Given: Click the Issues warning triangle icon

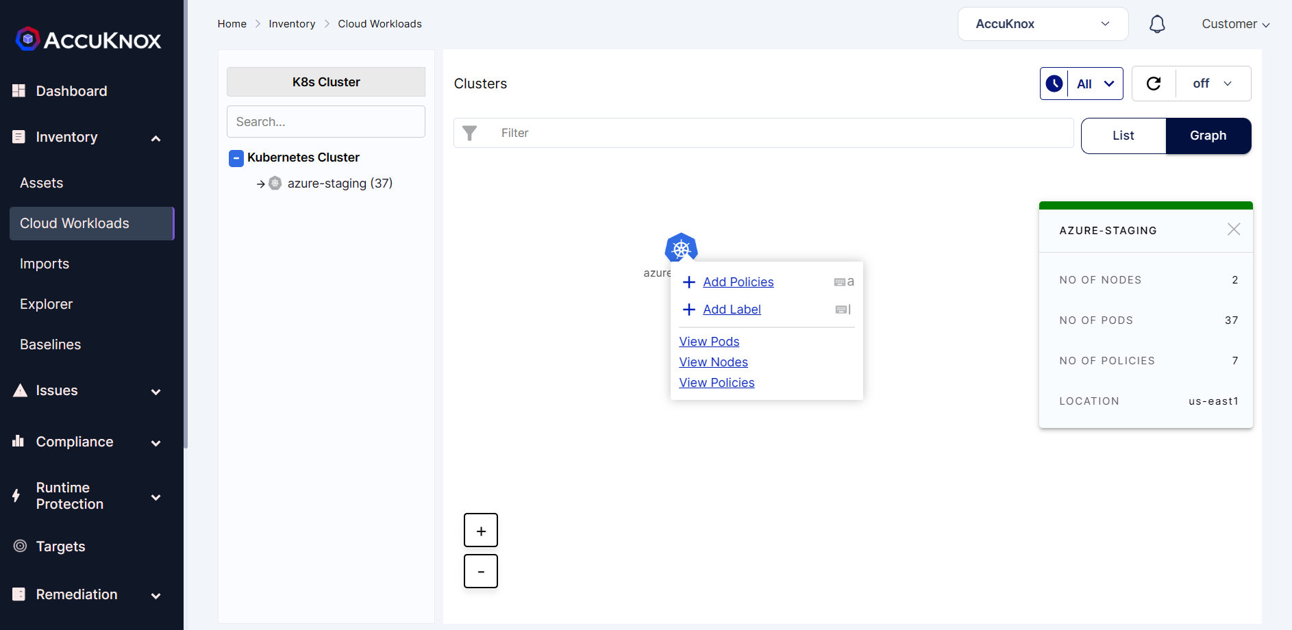Looking at the screenshot, I should click(21, 390).
